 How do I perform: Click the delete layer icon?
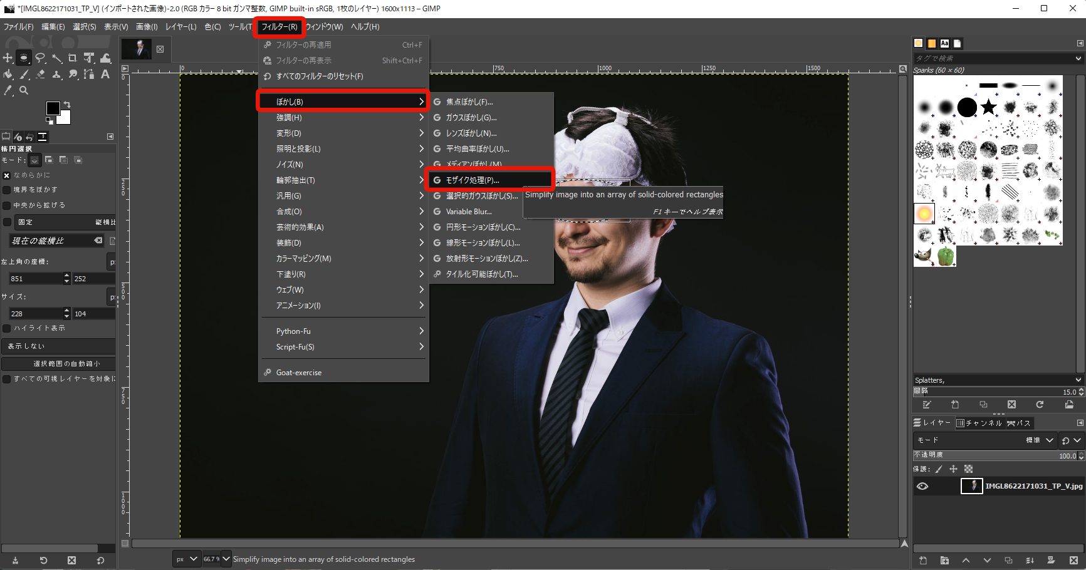pyautogui.click(x=1073, y=560)
